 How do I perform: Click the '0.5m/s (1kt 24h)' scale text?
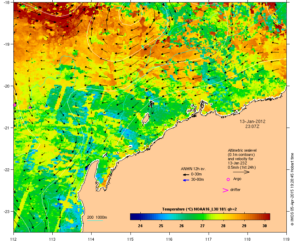click(x=242, y=167)
